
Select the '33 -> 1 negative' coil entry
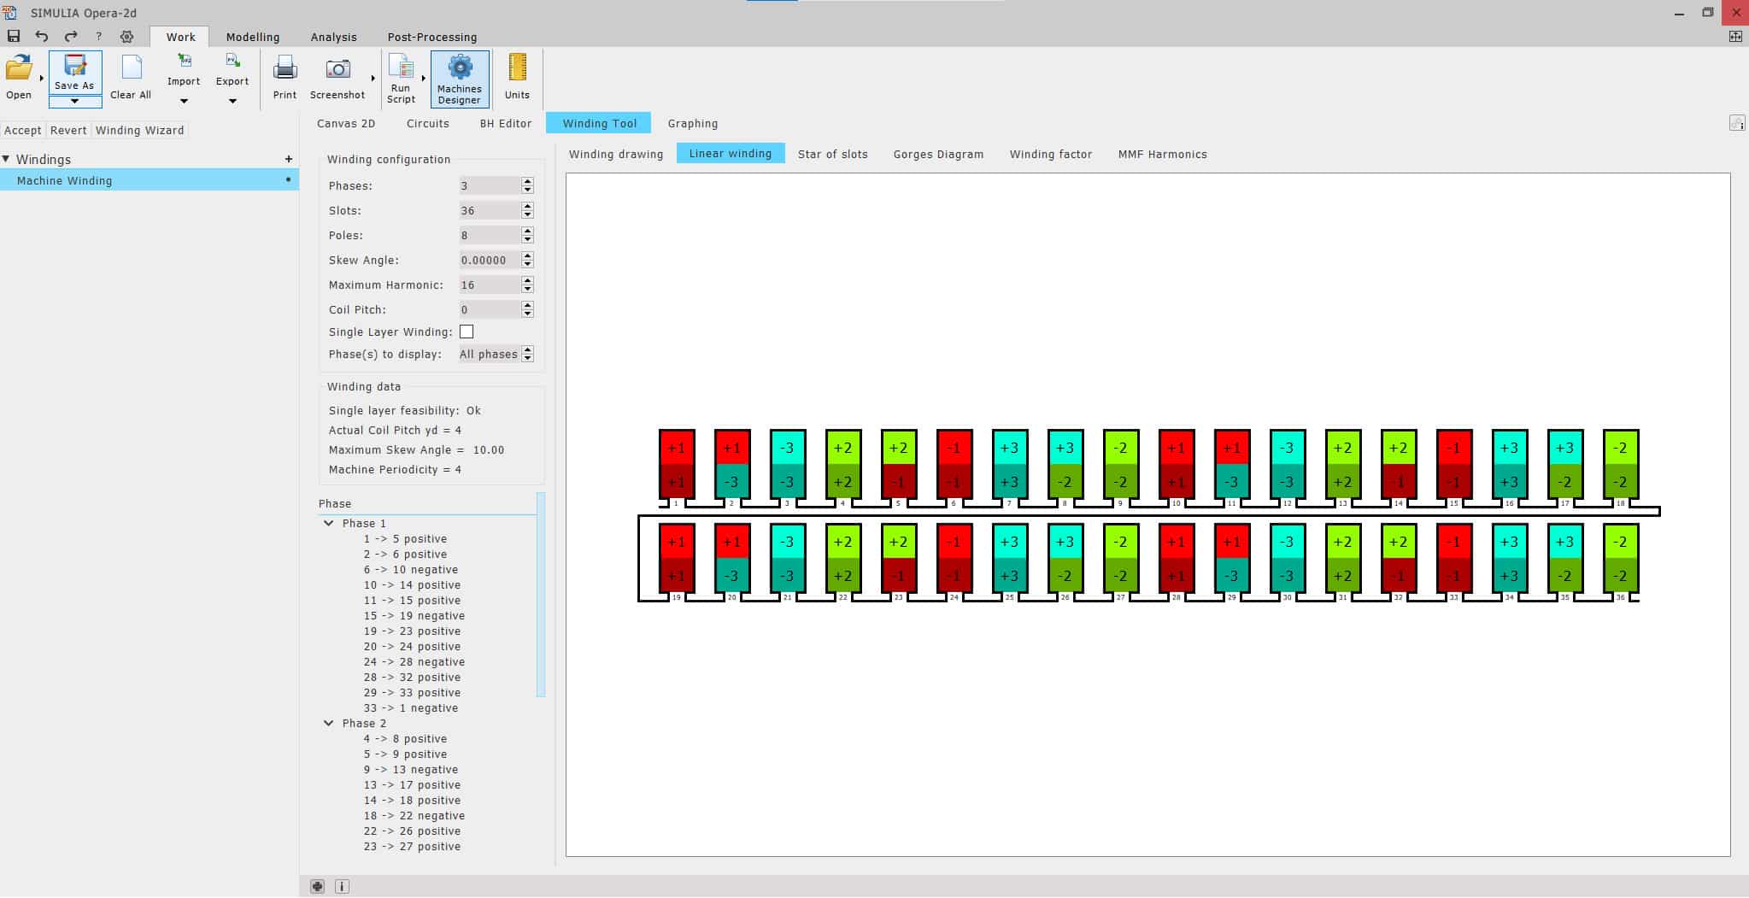click(x=410, y=708)
